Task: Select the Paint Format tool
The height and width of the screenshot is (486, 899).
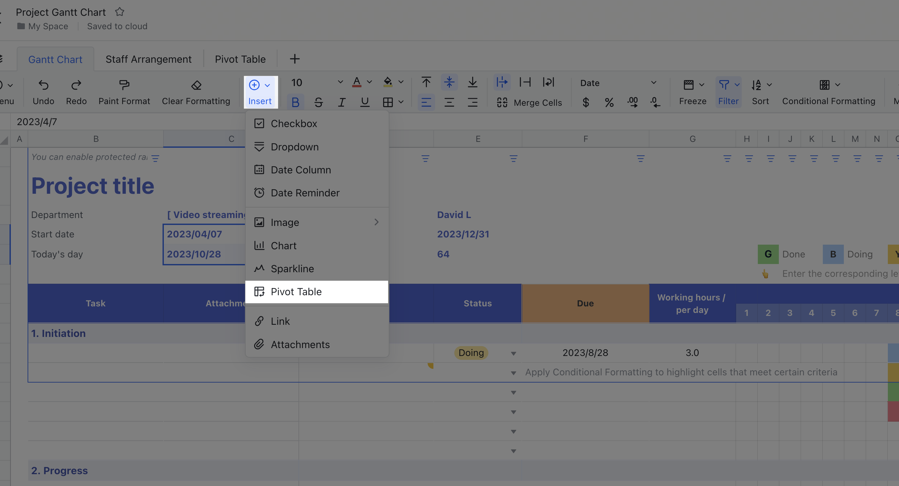Action: [x=124, y=85]
